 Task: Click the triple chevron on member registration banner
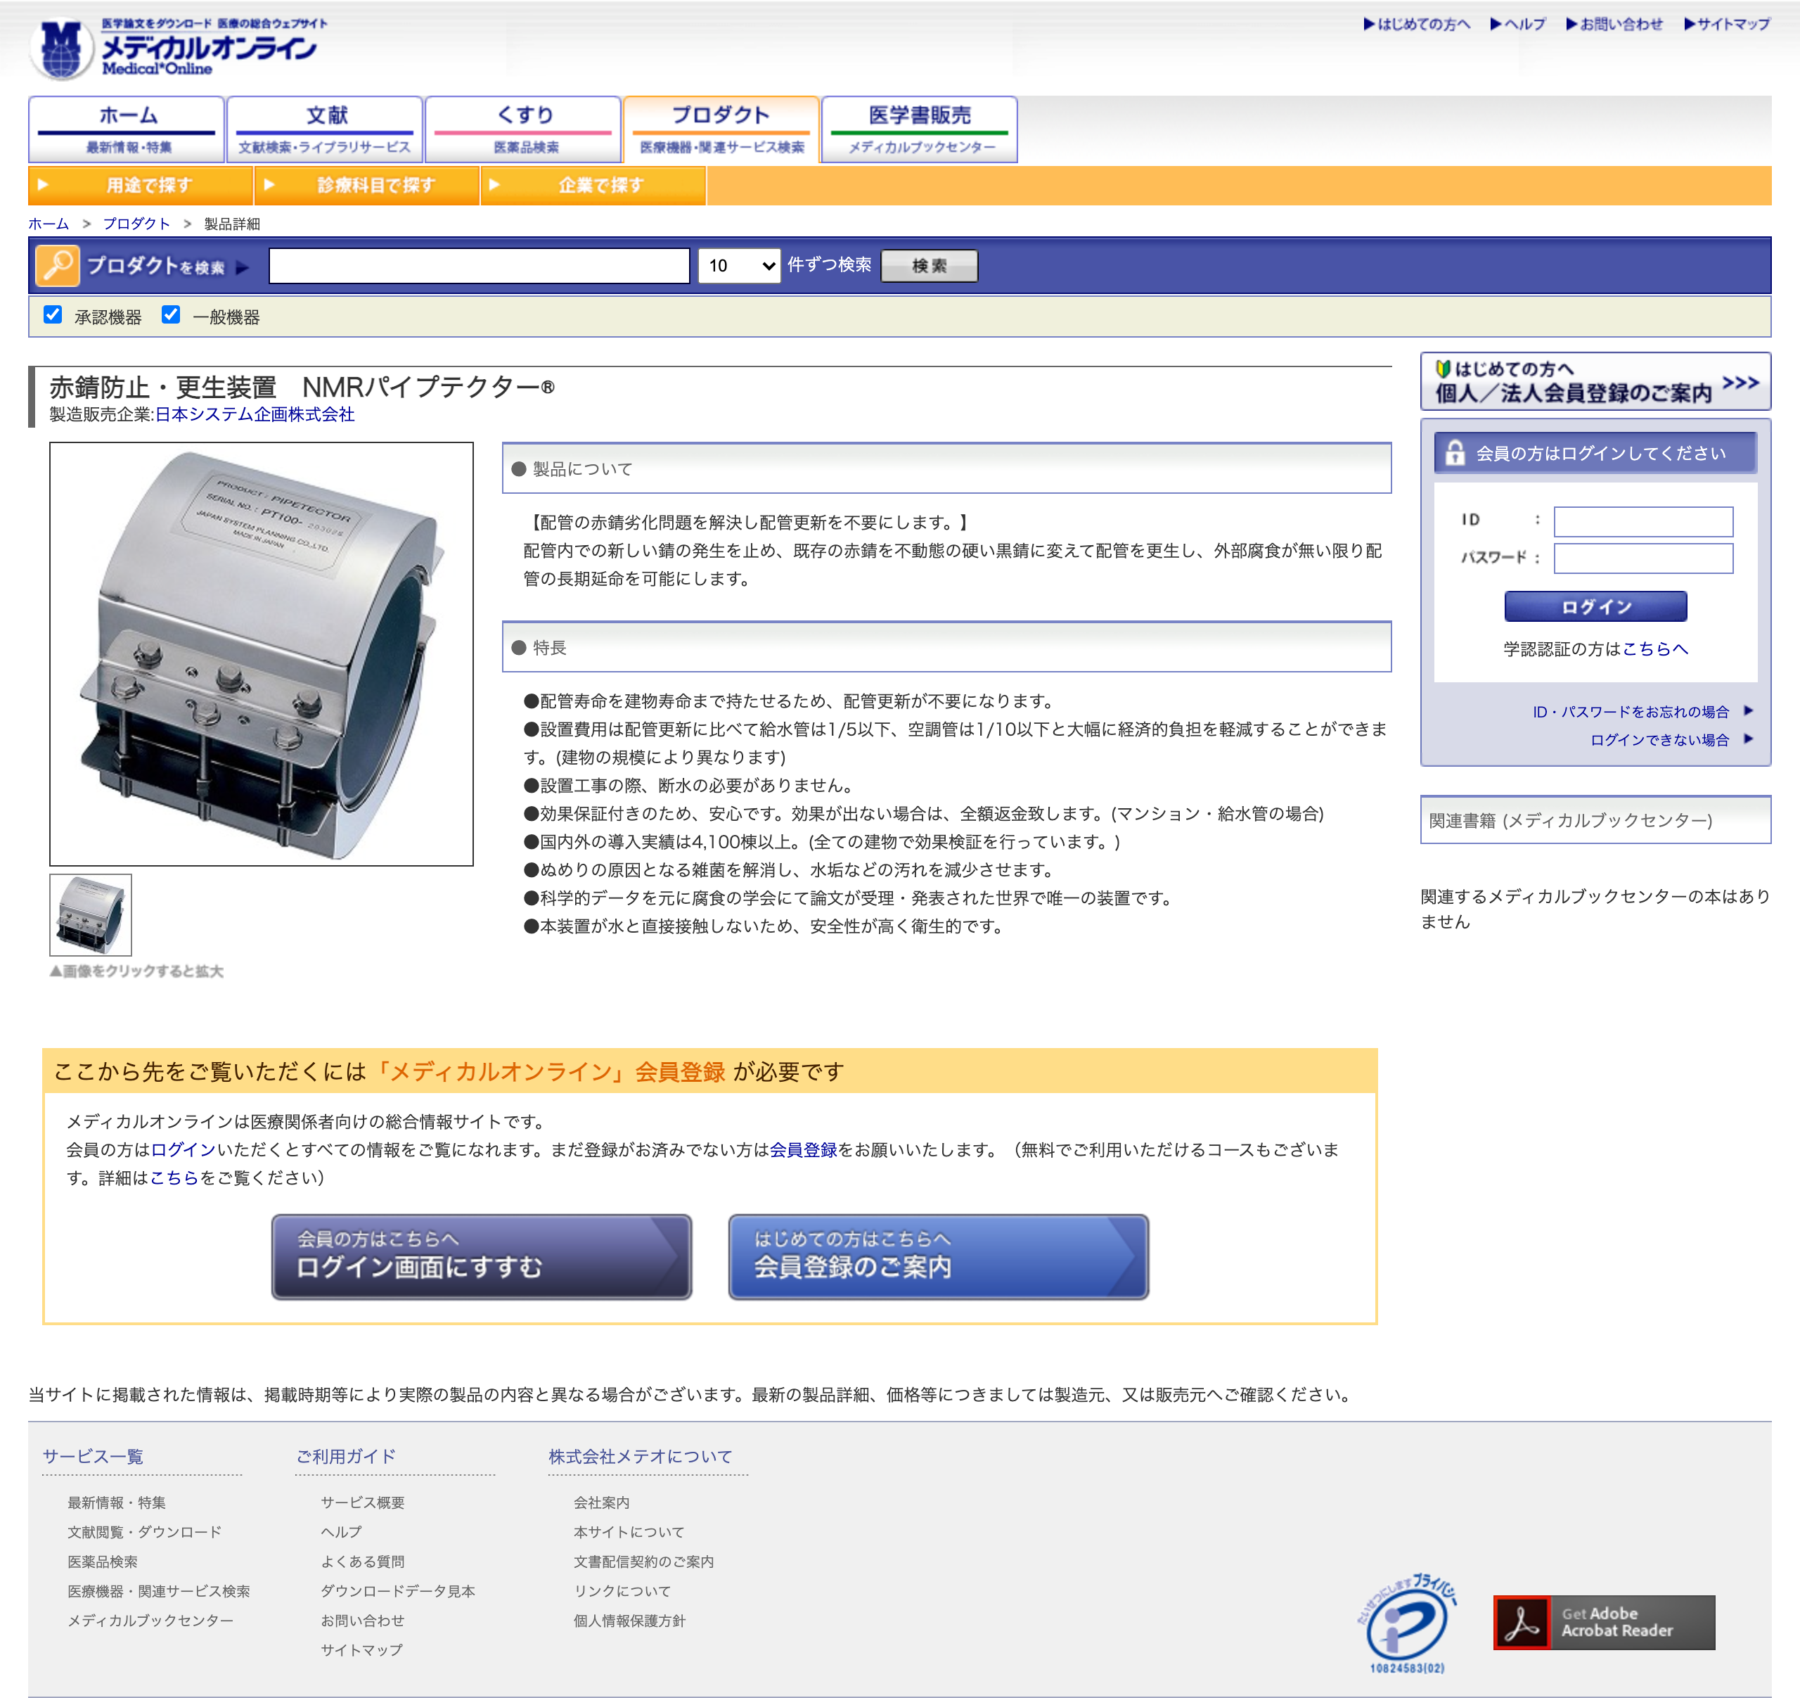pos(1740,382)
